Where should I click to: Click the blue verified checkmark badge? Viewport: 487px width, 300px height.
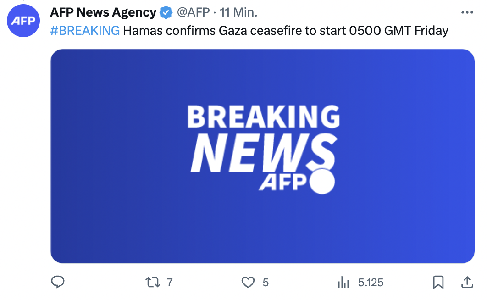(x=166, y=13)
